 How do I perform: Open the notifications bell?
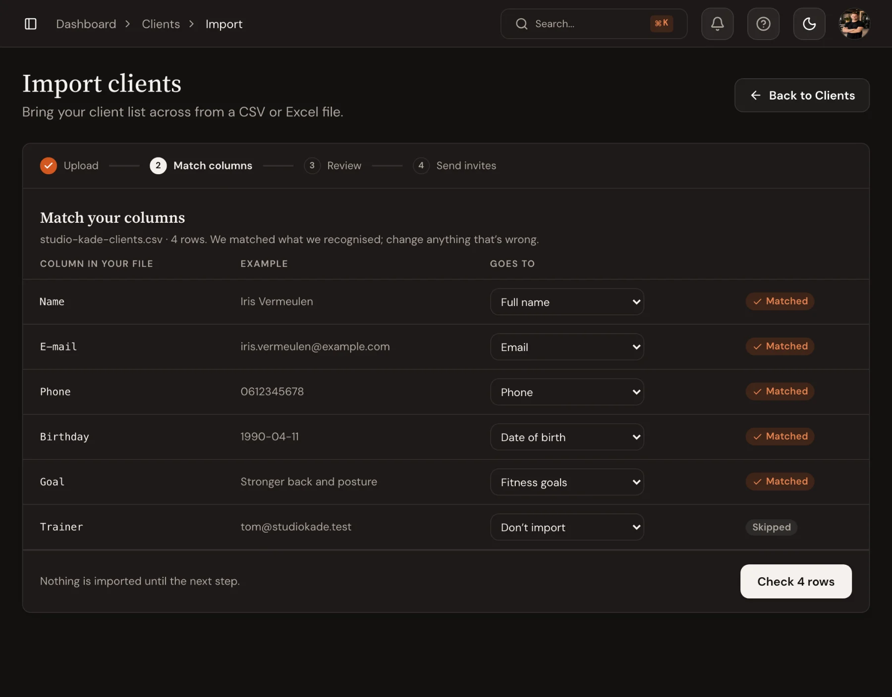click(x=717, y=24)
